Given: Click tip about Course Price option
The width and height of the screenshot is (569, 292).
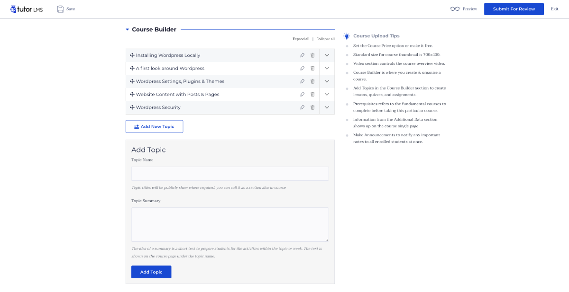Looking at the screenshot, I should pos(393,46).
